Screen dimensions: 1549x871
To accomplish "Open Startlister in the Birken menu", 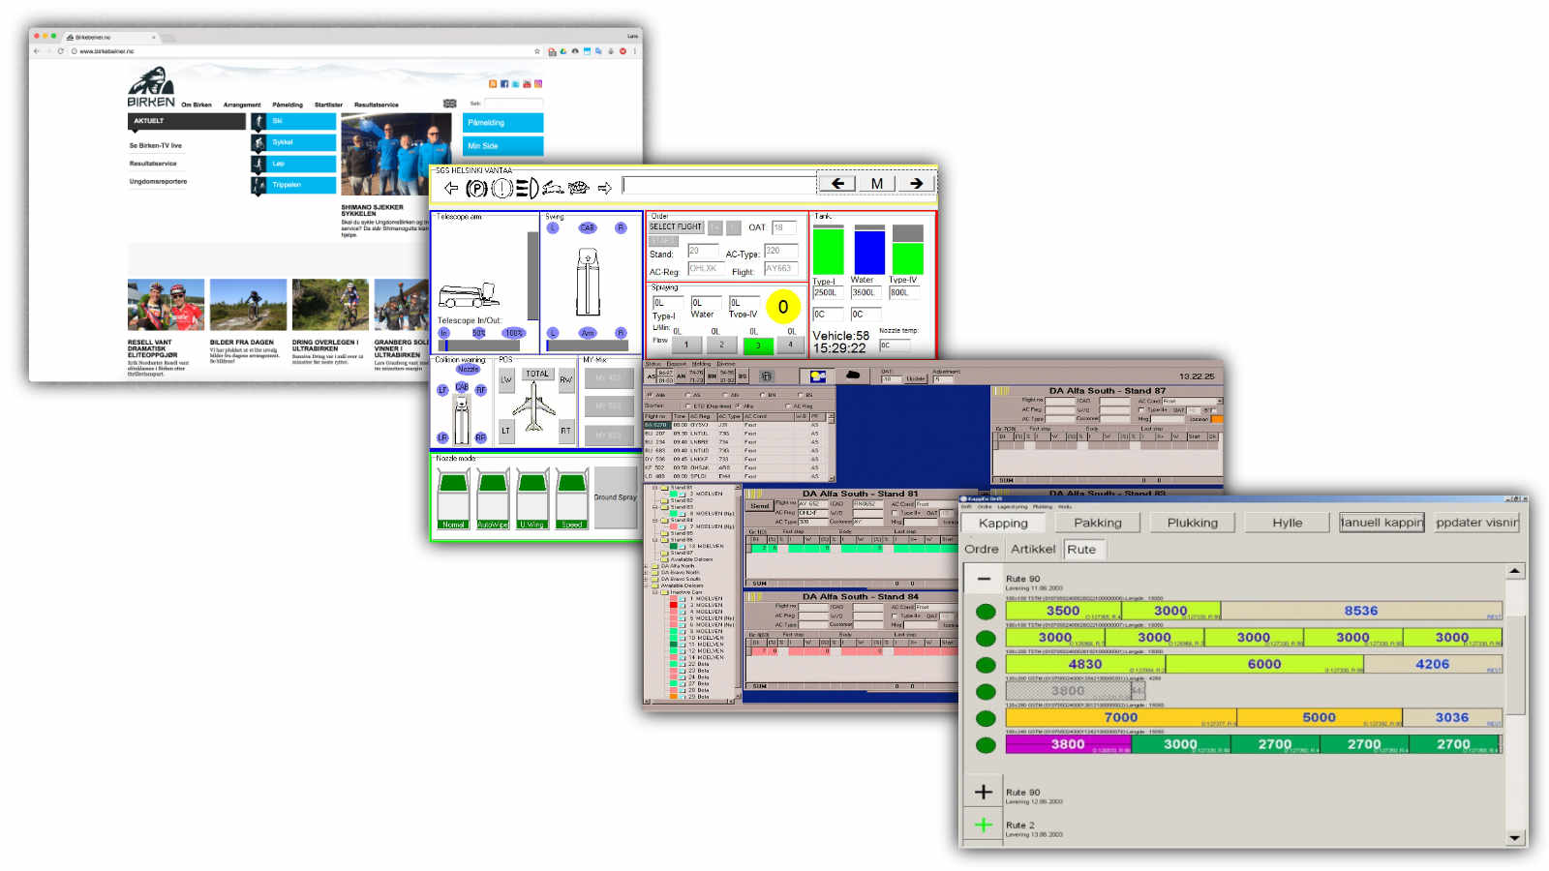I will click(x=328, y=105).
